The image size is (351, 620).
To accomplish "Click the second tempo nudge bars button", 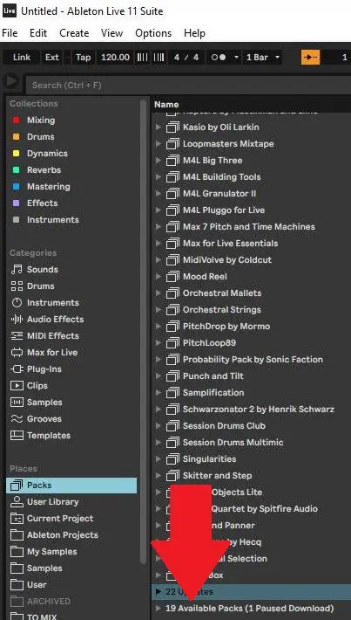I will [x=159, y=58].
